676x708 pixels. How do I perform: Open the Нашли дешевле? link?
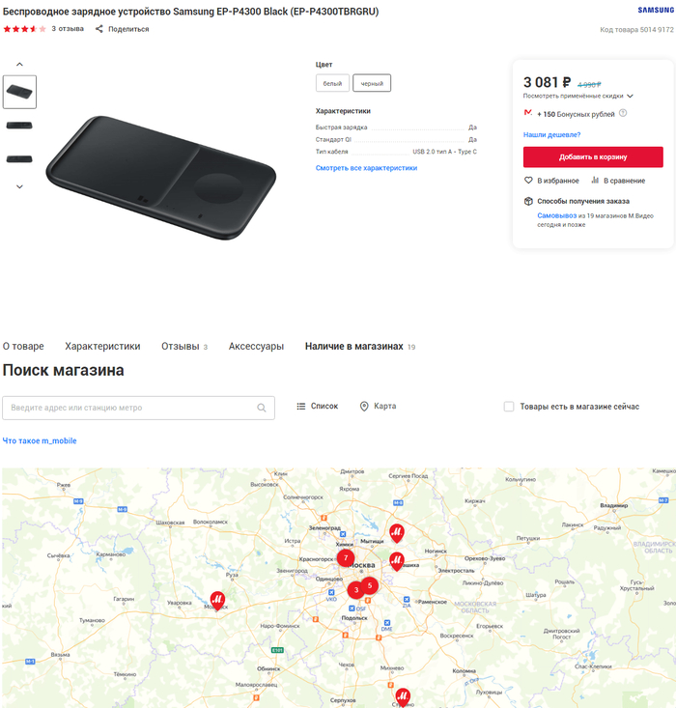click(x=551, y=134)
